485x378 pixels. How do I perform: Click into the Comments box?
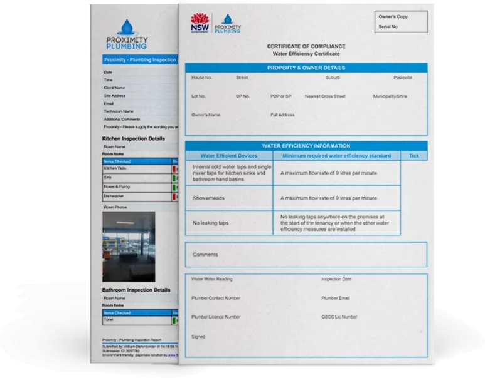pos(306,255)
